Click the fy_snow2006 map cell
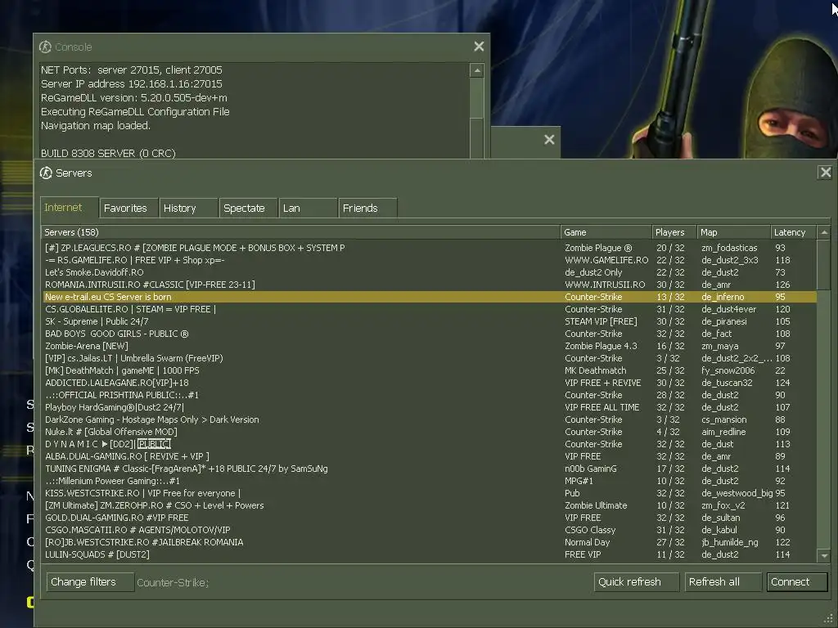Viewport: 838px width, 628px height. tap(728, 370)
